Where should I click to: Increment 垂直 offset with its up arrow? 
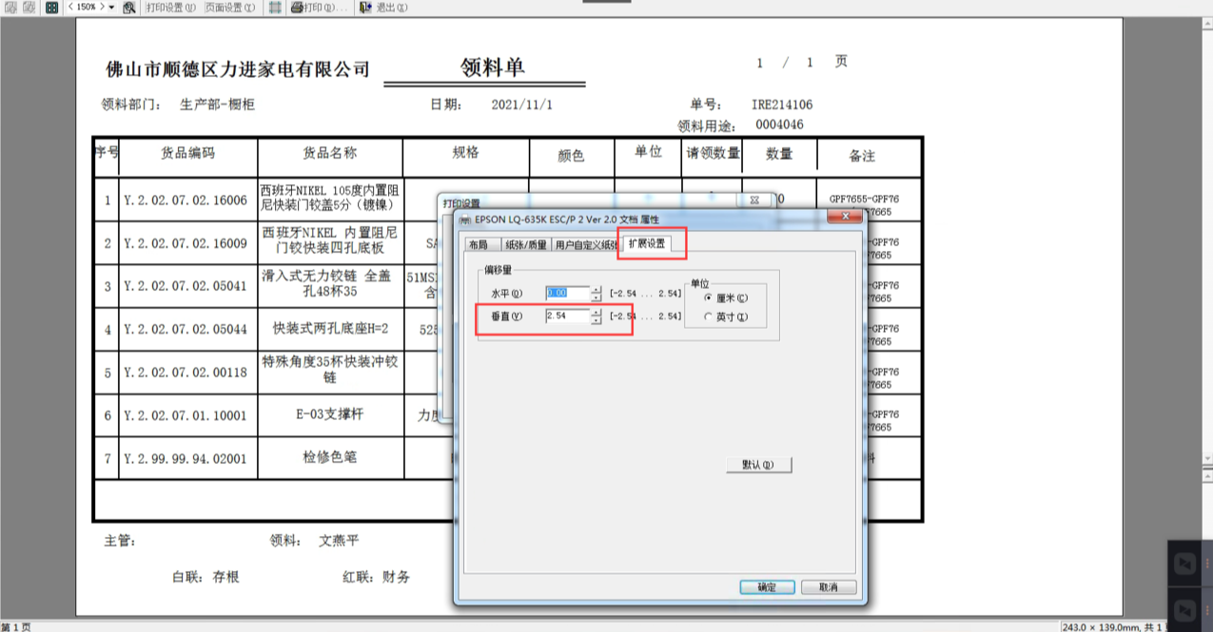point(596,312)
